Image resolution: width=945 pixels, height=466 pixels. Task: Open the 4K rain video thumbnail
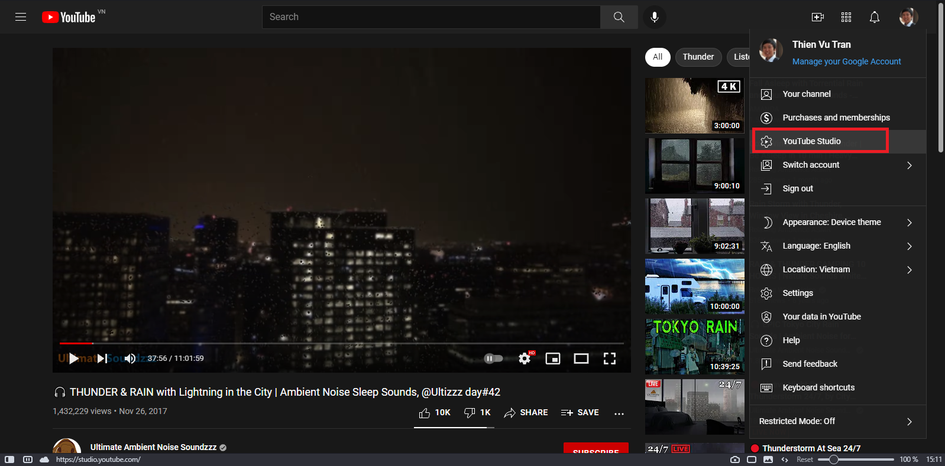[695, 106]
